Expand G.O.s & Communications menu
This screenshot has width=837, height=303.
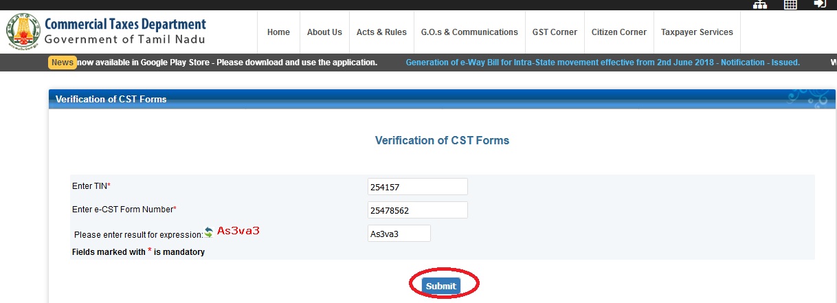[469, 32]
